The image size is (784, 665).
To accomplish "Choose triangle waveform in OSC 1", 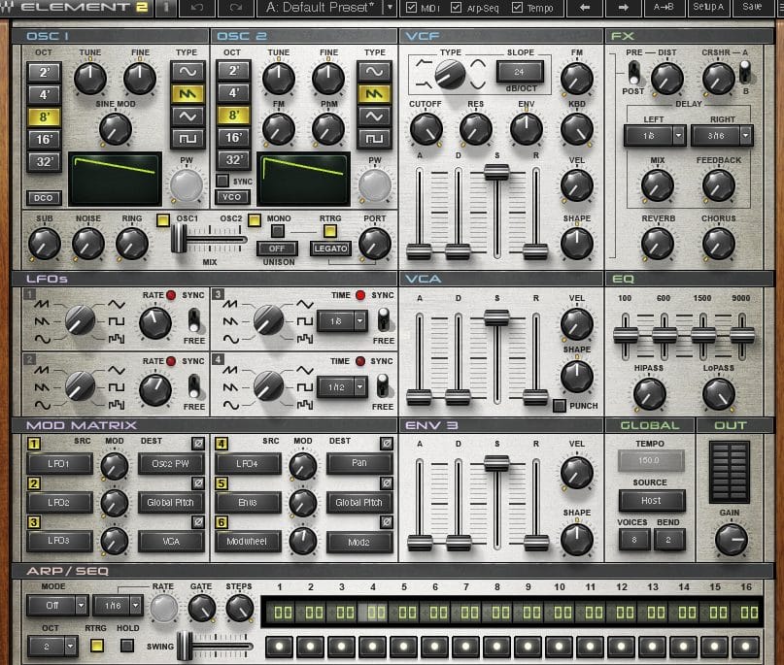I will tap(186, 117).
